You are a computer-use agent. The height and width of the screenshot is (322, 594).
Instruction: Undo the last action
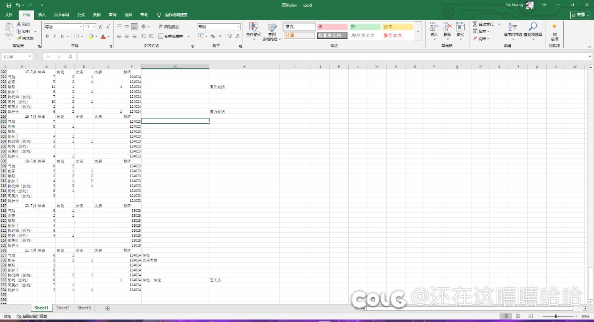[18, 6]
